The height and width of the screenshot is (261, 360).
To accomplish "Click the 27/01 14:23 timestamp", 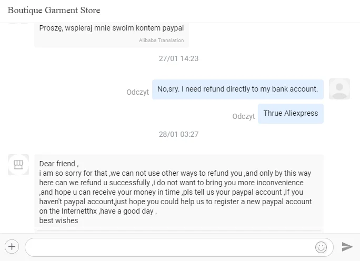I will 178,58.
